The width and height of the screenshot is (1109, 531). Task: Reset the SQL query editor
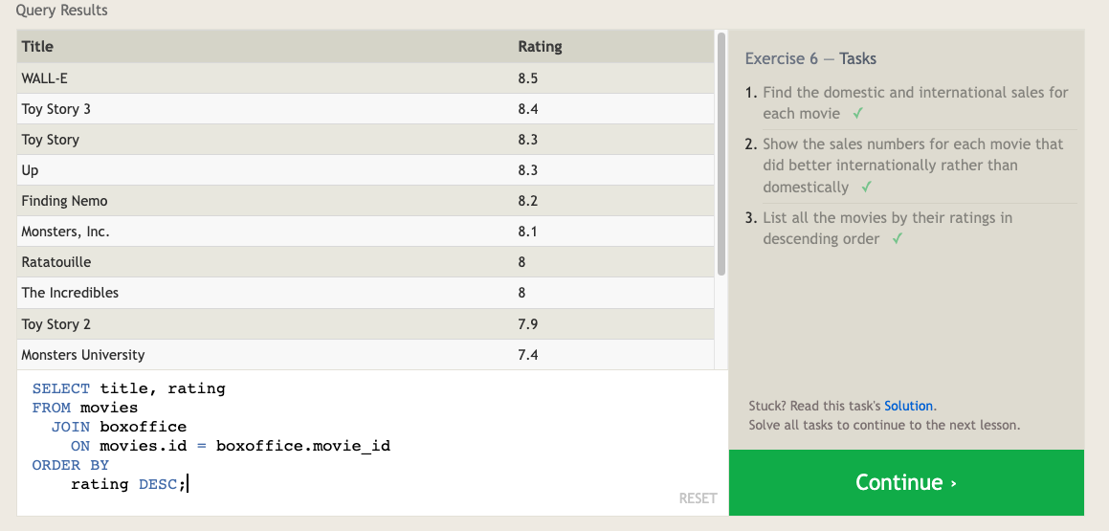(698, 498)
